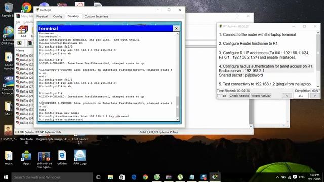Open the music desktop icon
Viewport: 324px width, 182px height.
coord(9,158)
